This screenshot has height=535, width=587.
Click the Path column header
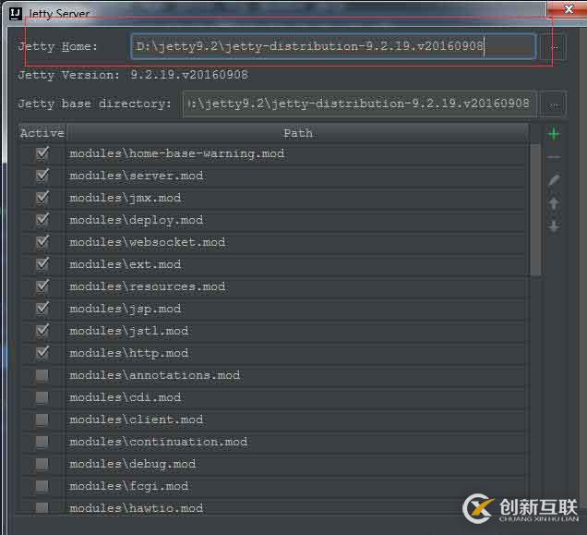point(297,133)
